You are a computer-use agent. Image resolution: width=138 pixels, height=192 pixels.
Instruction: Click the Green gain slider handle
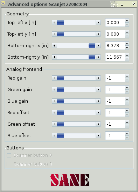(x=61, y=90)
